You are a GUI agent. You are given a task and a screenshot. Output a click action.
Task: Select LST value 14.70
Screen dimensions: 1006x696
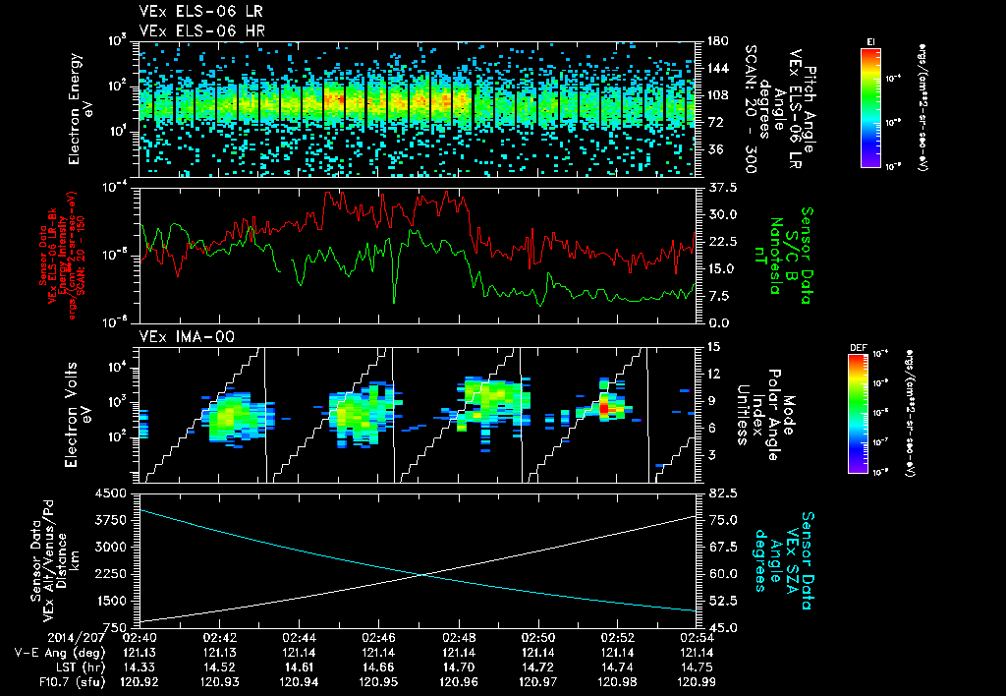(x=458, y=667)
